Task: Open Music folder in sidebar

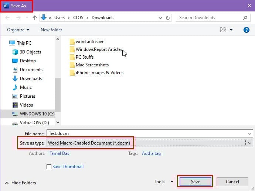Action: point(25,87)
